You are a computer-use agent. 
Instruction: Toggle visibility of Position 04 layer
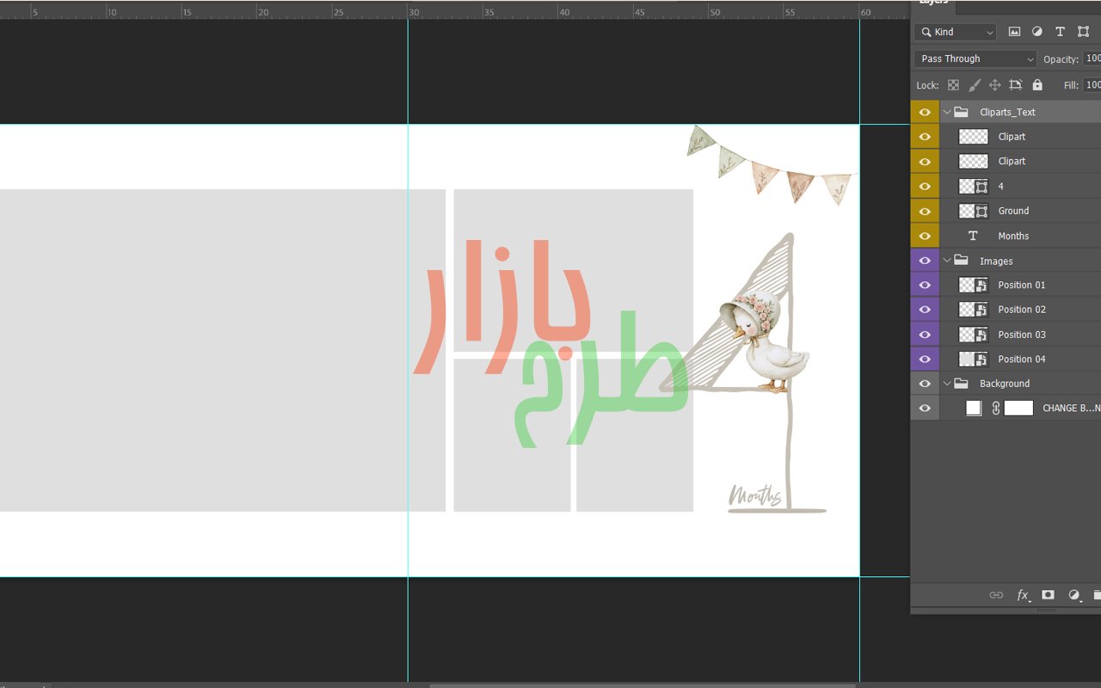pyautogui.click(x=925, y=359)
